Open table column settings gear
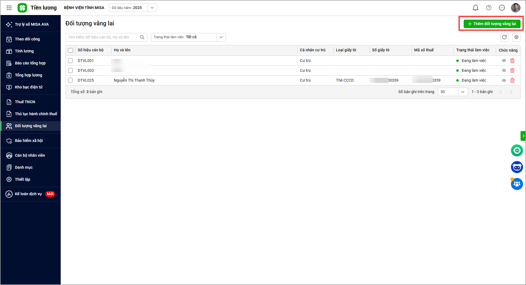 click(x=516, y=37)
